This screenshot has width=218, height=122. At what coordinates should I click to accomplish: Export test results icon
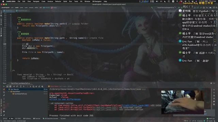click(39, 86)
